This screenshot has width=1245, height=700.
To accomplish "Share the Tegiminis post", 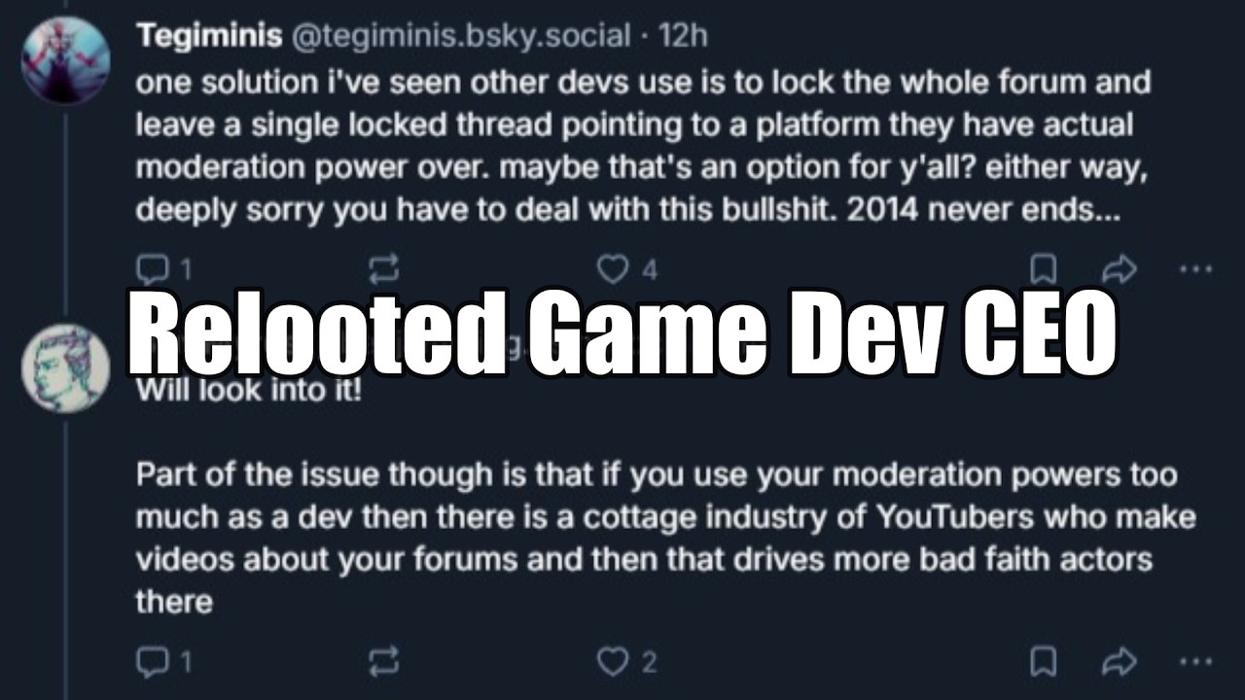I will click(1120, 269).
